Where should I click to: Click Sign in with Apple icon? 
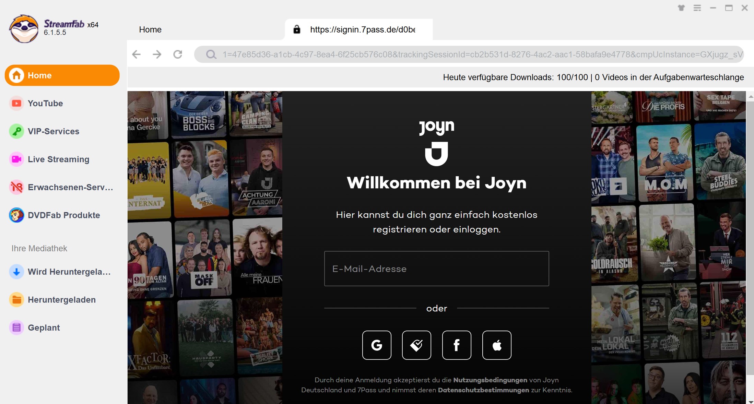[x=496, y=345]
